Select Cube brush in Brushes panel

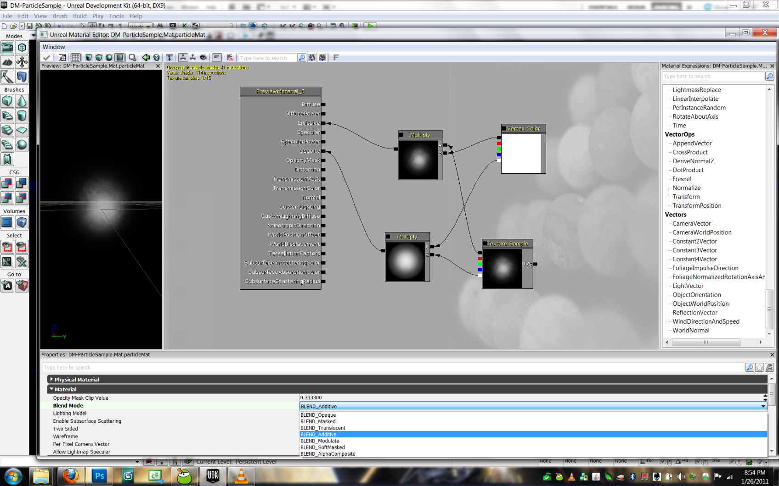pyautogui.click(x=7, y=101)
